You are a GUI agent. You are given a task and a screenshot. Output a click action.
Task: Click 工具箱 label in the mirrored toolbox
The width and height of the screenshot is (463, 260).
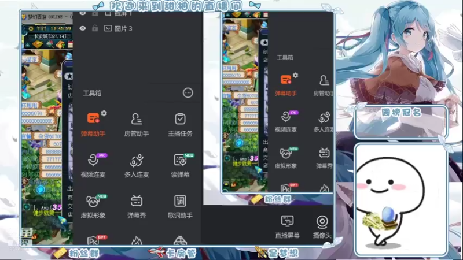tap(285, 57)
